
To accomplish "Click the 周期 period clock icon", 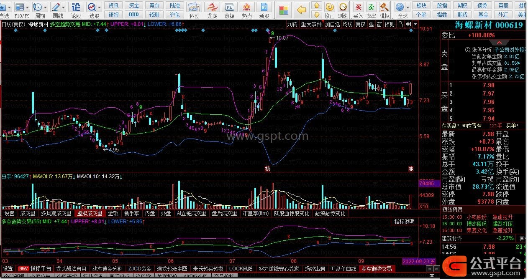I will pyautogui.click(x=38, y=7).
